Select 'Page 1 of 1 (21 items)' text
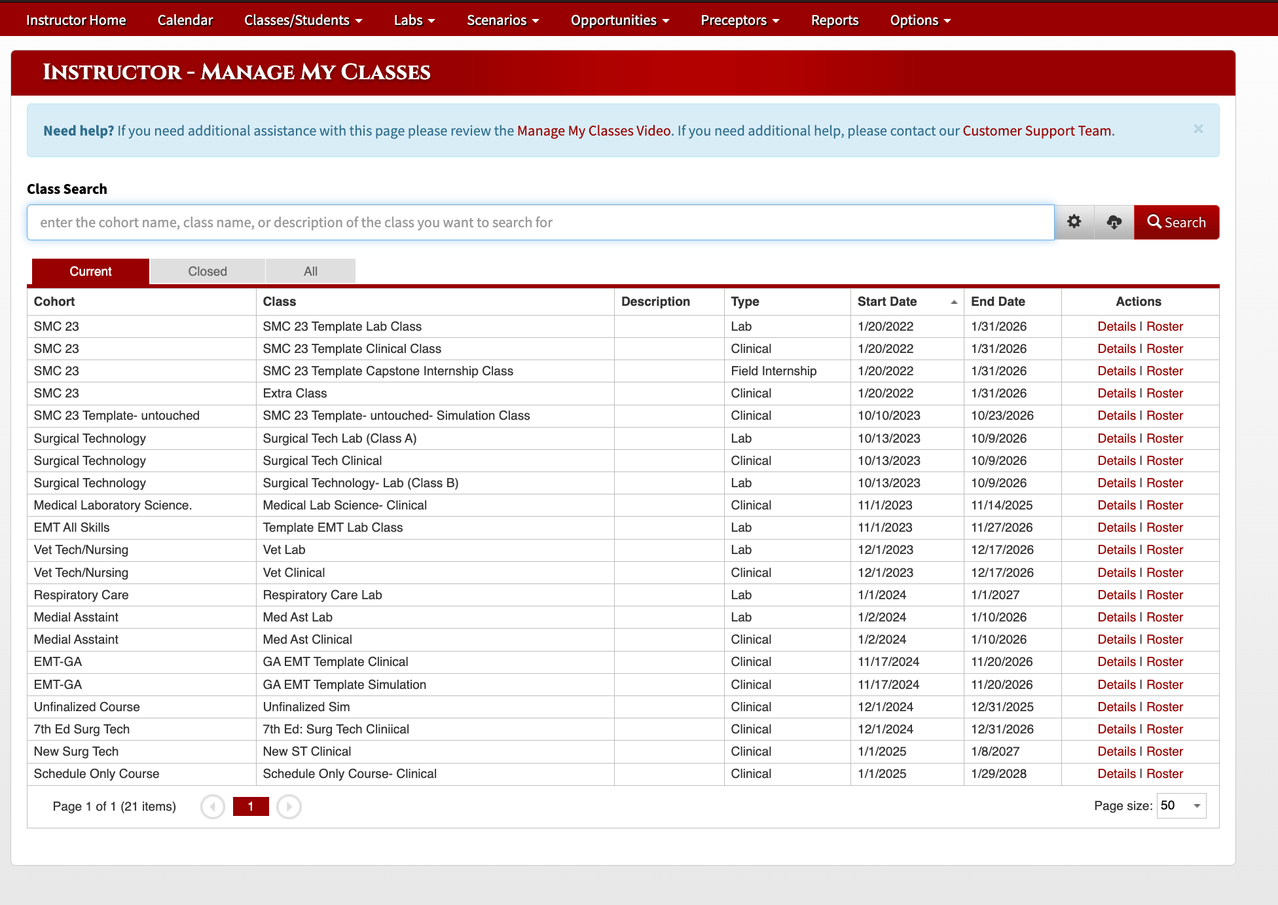 [x=114, y=806]
